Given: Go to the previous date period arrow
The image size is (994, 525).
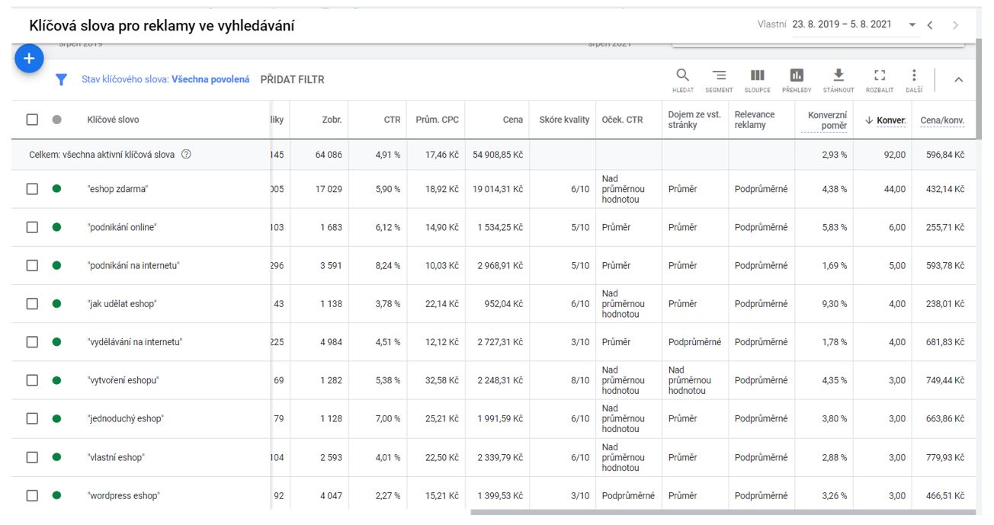Looking at the screenshot, I should click(930, 25).
